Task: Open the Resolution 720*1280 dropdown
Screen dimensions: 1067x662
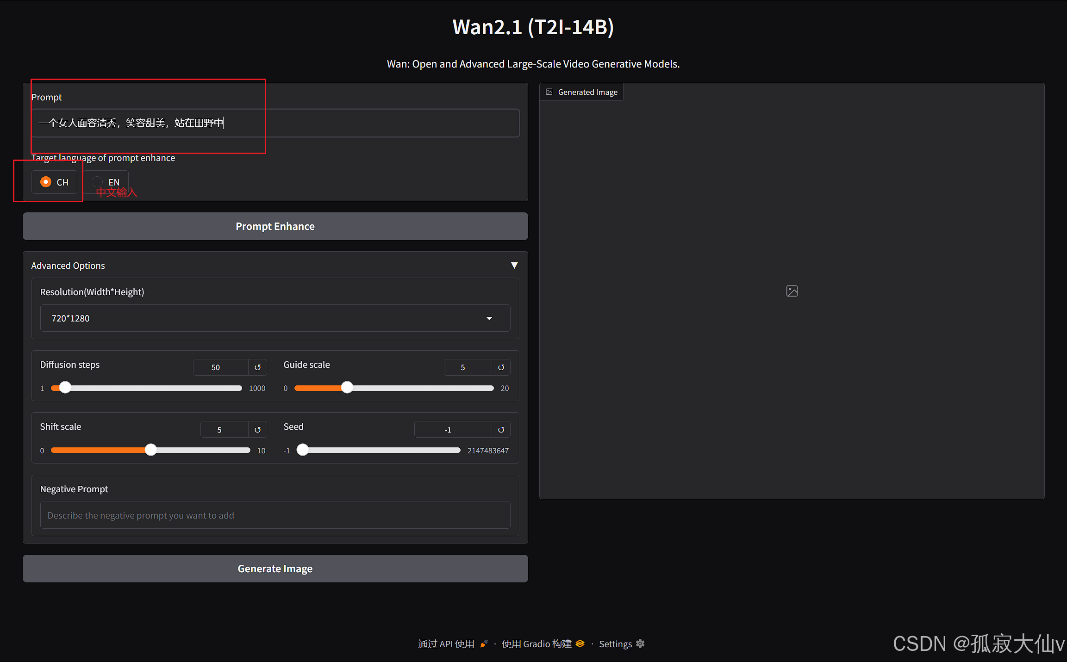Action: click(x=275, y=318)
